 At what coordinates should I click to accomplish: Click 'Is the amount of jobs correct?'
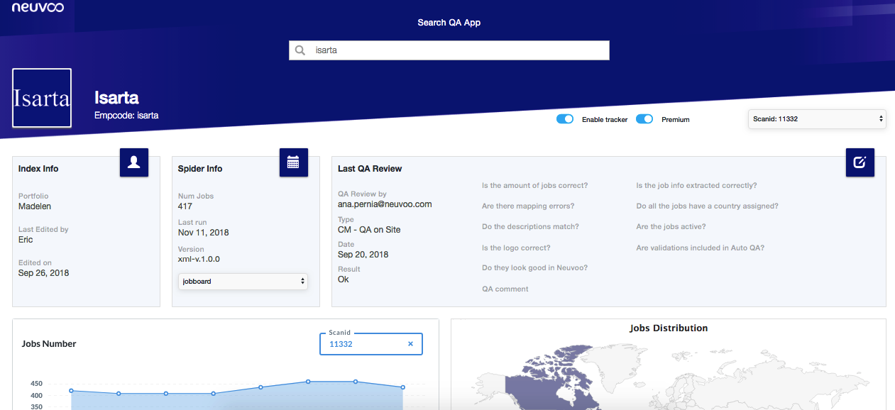[x=534, y=186]
